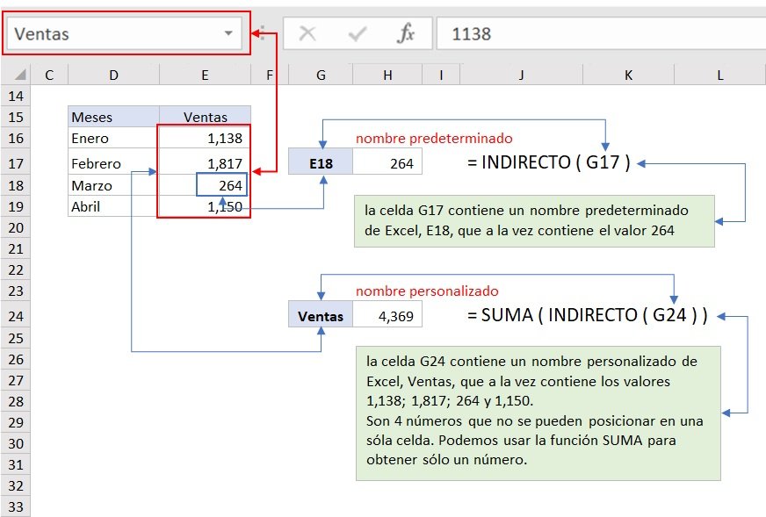Image resolution: width=766 pixels, height=517 pixels.
Task: Select the cell showing 4,369
Action: click(x=387, y=316)
